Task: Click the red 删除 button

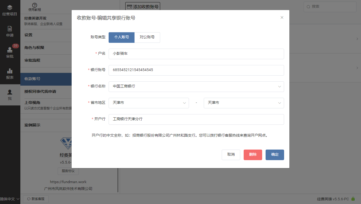Action: (253, 155)
